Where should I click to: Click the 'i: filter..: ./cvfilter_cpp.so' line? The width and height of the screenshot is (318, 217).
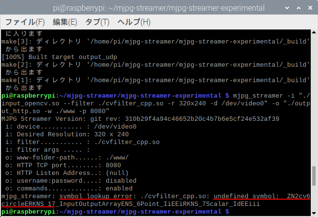pyautogui.click(x=83, y=142)
